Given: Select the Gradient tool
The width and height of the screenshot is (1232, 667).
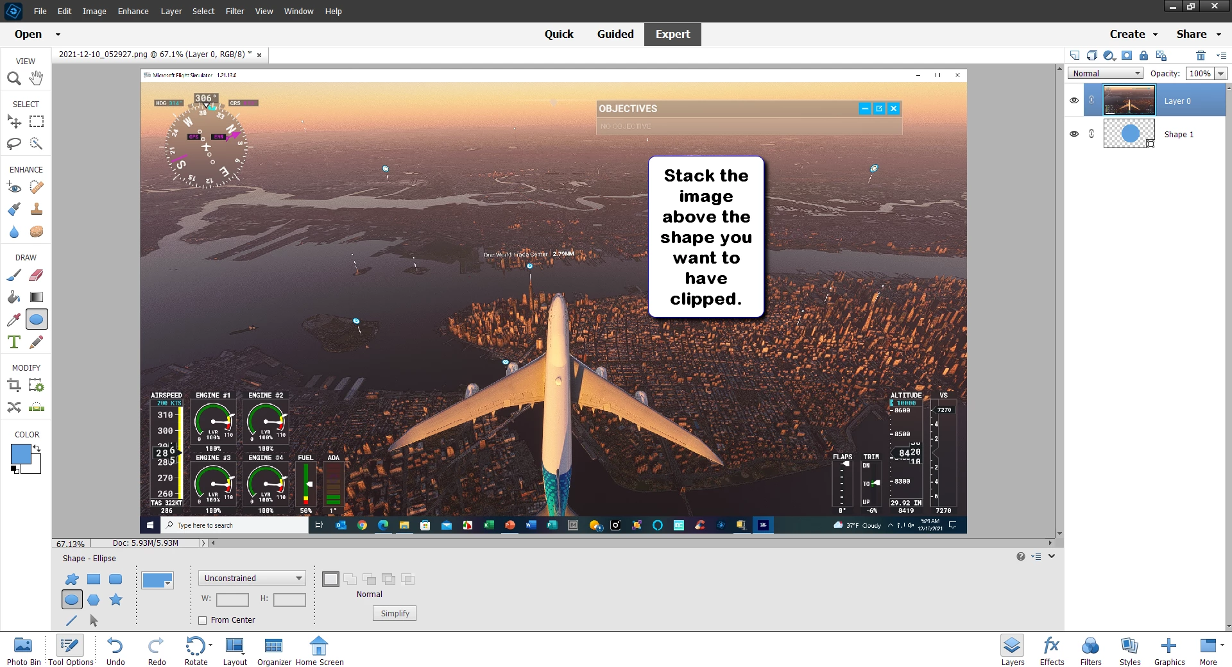Looking at the screenshot, I should point(37,297).
